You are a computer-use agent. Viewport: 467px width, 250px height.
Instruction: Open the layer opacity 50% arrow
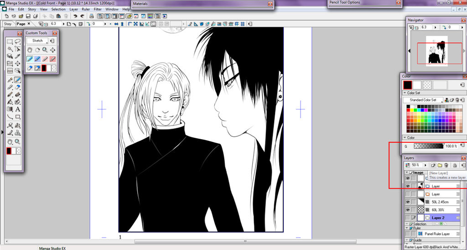[x=425, y=165]
